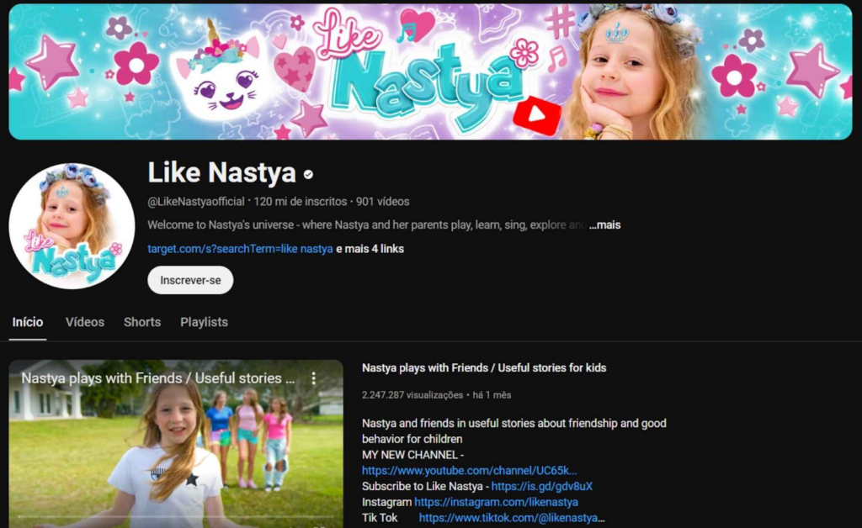Click the Like Nastya channel avatar
Image resolution: width=862 pixels, height=528 pixels.
pyautogui.click(x=72, y=226)
